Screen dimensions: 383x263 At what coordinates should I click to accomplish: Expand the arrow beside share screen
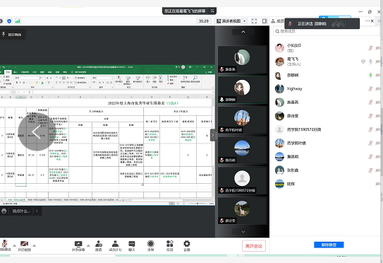click(88, 245)
